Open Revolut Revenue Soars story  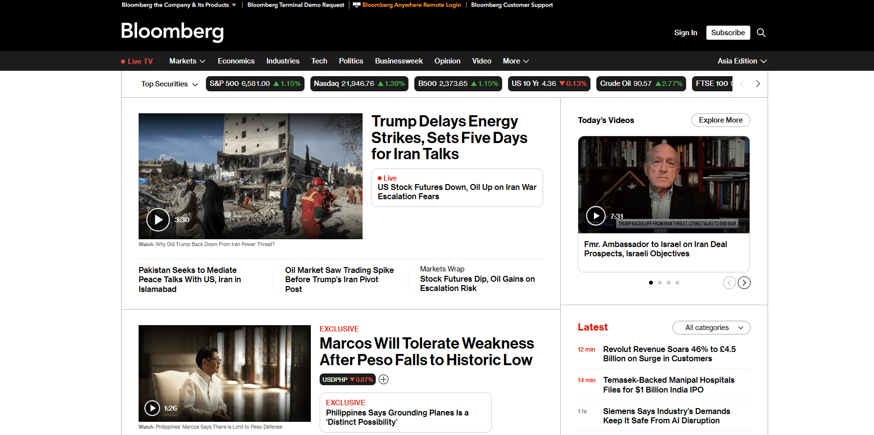tap(670, 354)
